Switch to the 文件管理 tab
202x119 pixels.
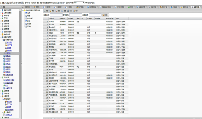59,7
